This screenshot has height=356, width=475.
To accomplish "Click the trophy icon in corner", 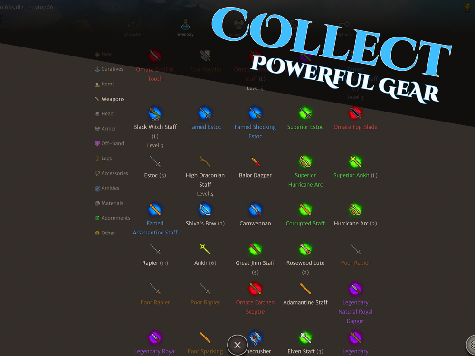I will [x=467, y=7].
